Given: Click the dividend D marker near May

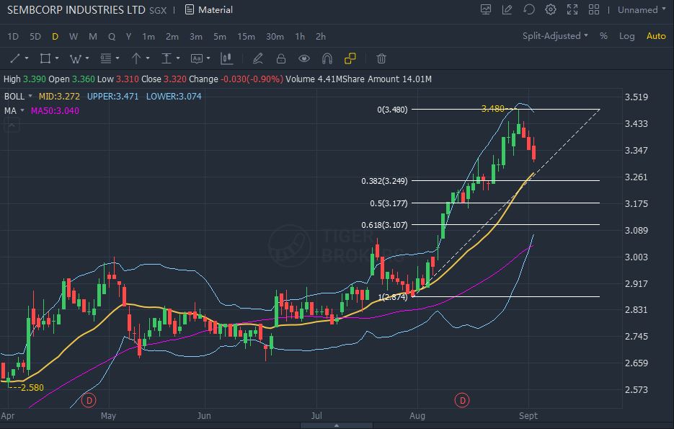Looking at the screenshot, I should coord(89,401).
